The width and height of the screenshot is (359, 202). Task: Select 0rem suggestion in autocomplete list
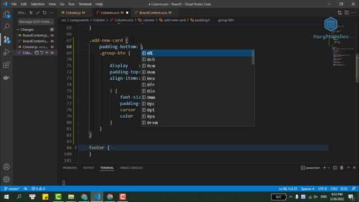pos(197,123)
